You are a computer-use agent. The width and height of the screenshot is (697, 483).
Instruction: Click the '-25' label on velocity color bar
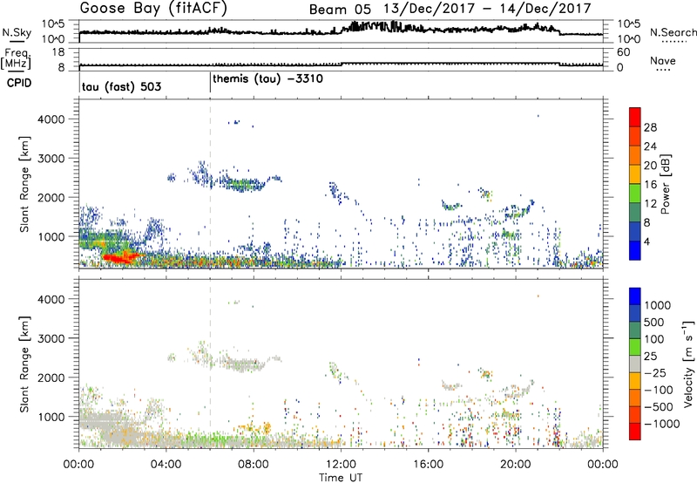655,372
